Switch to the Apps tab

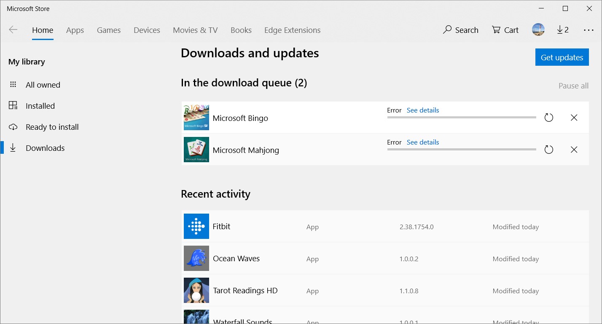click(x=75, y=30)
